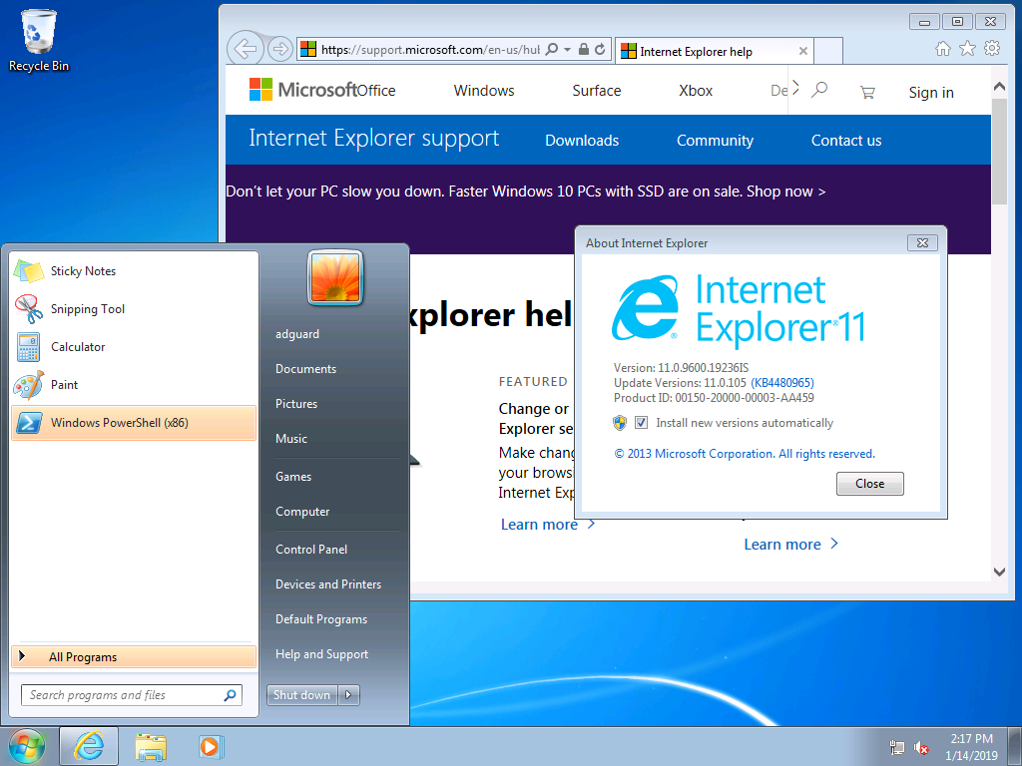Open the Downloads support link
Image resolution: width=1022 pixels, height=766 pixels.
(582, 140)
